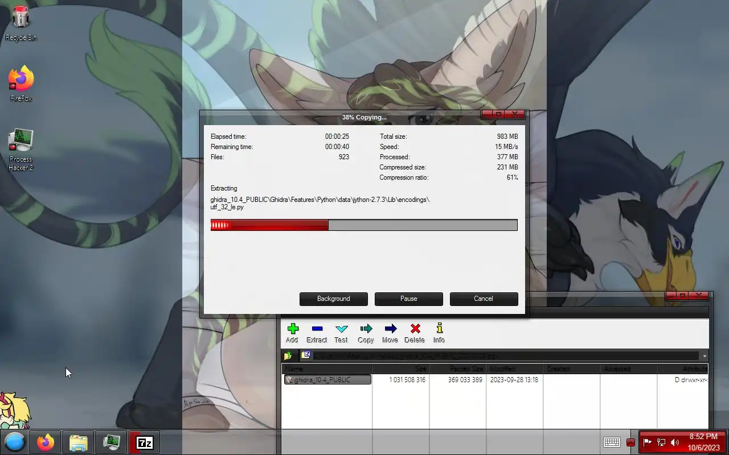Pause the copying operation

click(409, 299)
